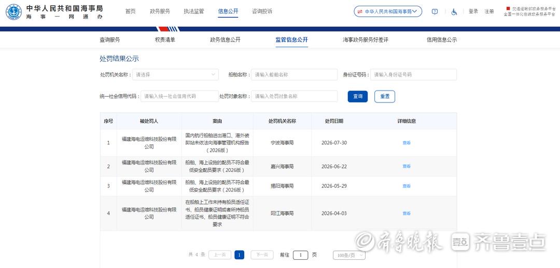Click the 处罚日期 column header
Viewport: 560px width, 268px height.
334,121
